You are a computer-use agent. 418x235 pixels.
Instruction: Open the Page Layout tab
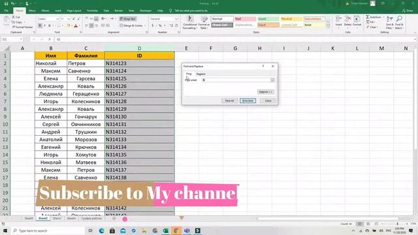[74, 10]
